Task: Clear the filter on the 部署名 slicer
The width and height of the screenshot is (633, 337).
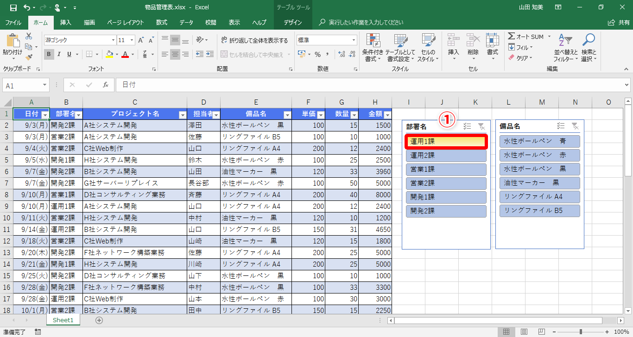Action: pos(481,126)
